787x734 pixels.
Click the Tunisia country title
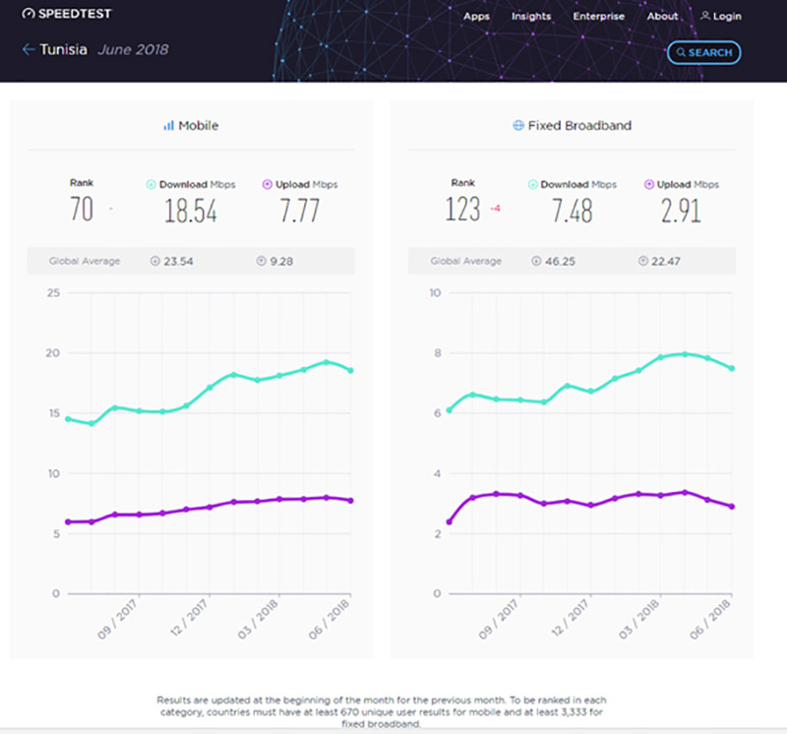pyautogui.click(x=63, y=50)
